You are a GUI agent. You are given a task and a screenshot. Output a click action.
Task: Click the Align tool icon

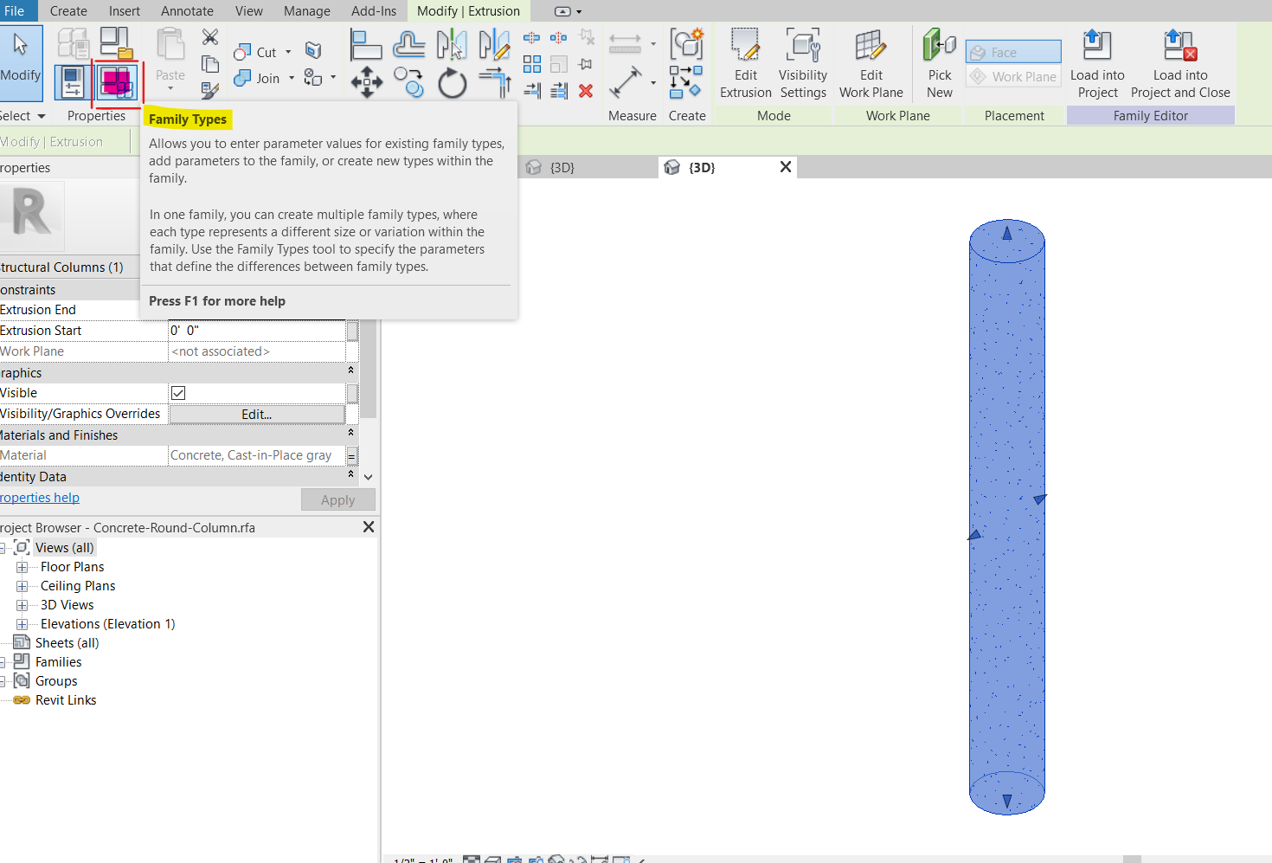point(366,43)
